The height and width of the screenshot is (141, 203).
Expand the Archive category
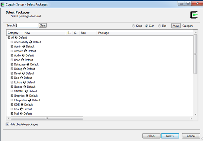click(12, 51)
